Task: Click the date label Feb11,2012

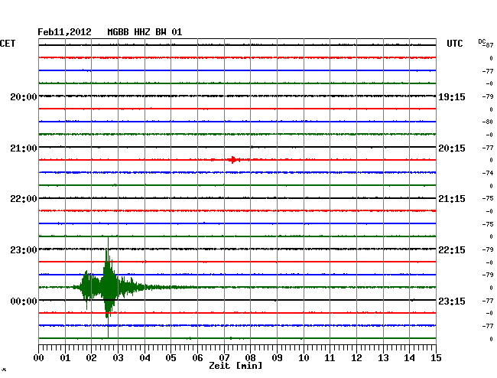Action: point(64,32)
